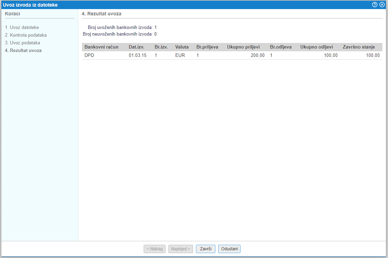Select the DPD bank statement row
This screenshot has width=388, height=258.
pos(232,56)
